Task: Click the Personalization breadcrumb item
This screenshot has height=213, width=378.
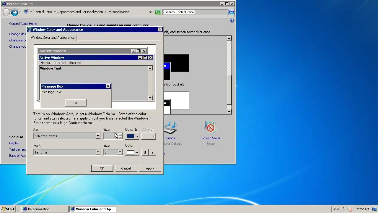Action: click(118, 12)
